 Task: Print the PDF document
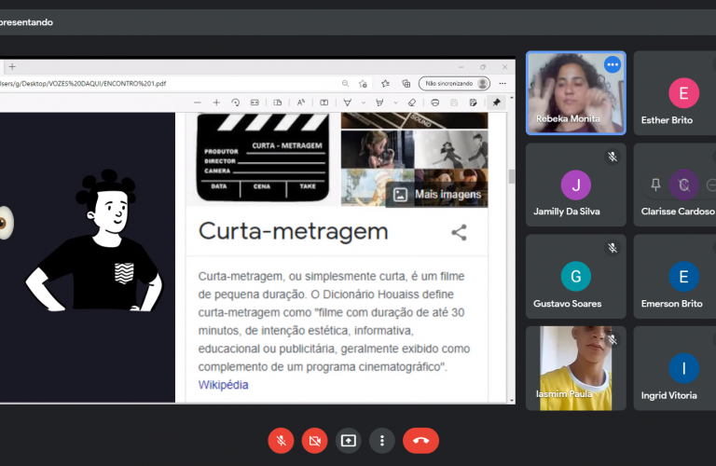pyautogui.click(x=434, y=103)
